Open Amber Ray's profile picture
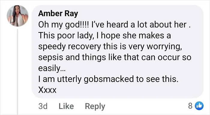 coord(17,16)
